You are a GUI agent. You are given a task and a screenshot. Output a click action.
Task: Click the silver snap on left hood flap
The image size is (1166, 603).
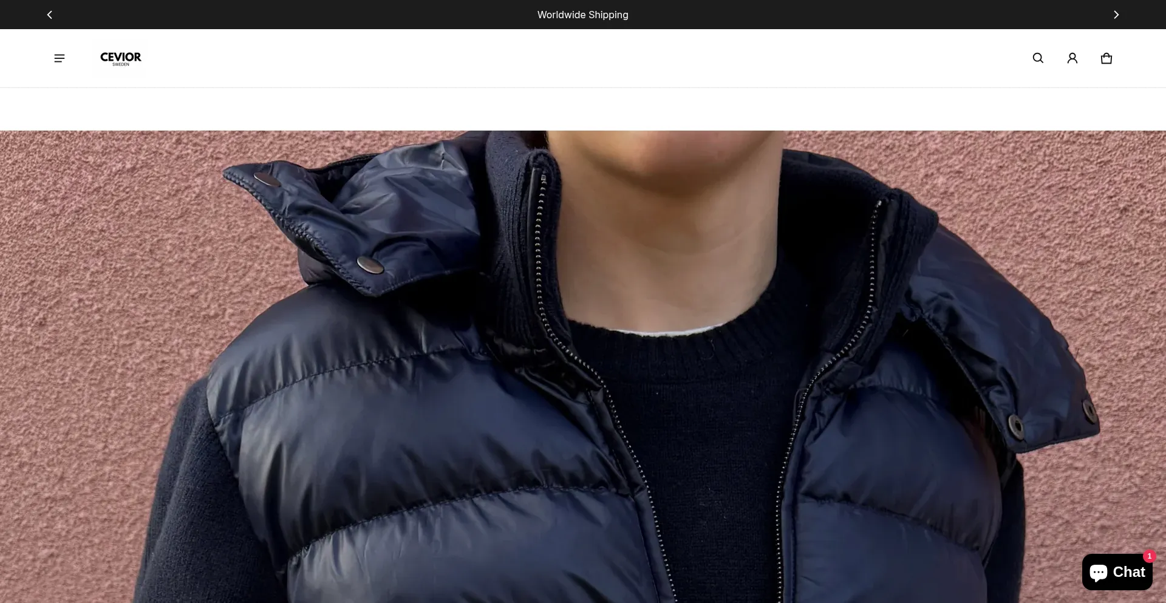pos(370,265)
